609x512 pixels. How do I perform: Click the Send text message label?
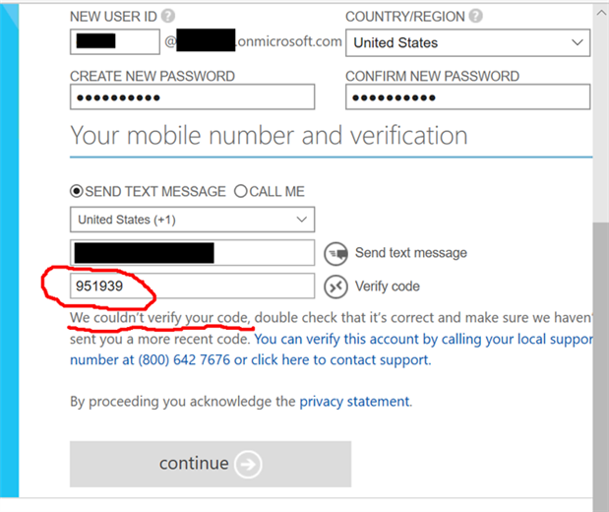[410, 253]
